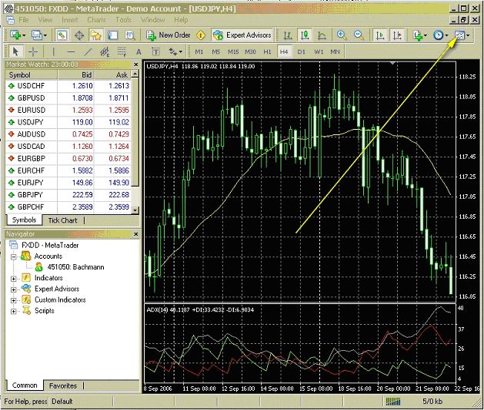
Task: Select the Crosshair tool
Action: coord(33,51)
